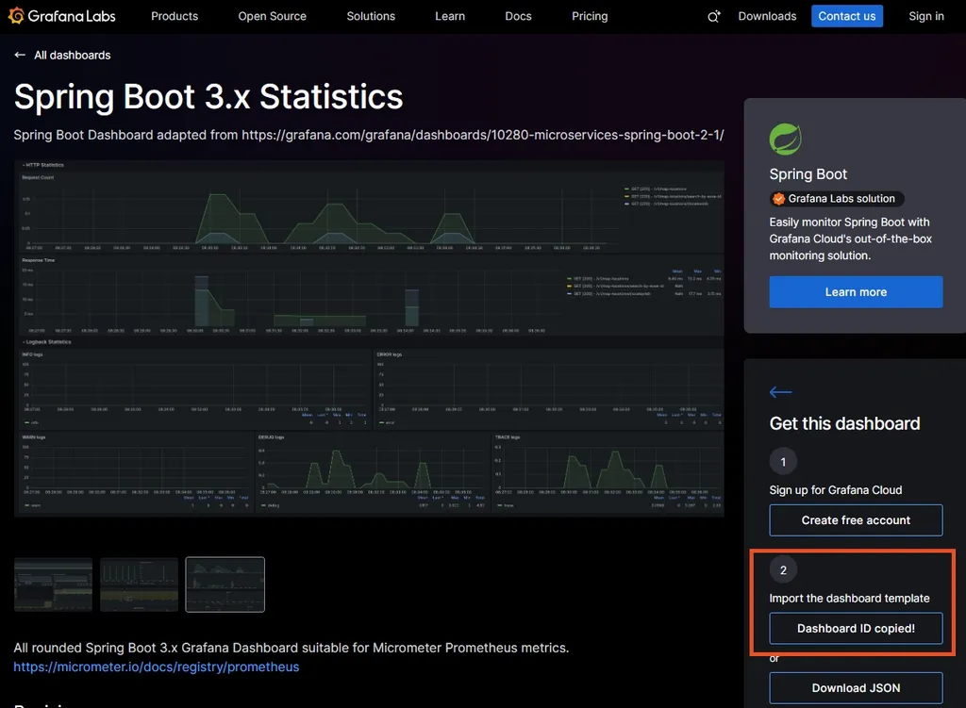This screenshot has height=708, width=966.
Task: Click the Create free account button
Action: [856, 520]
